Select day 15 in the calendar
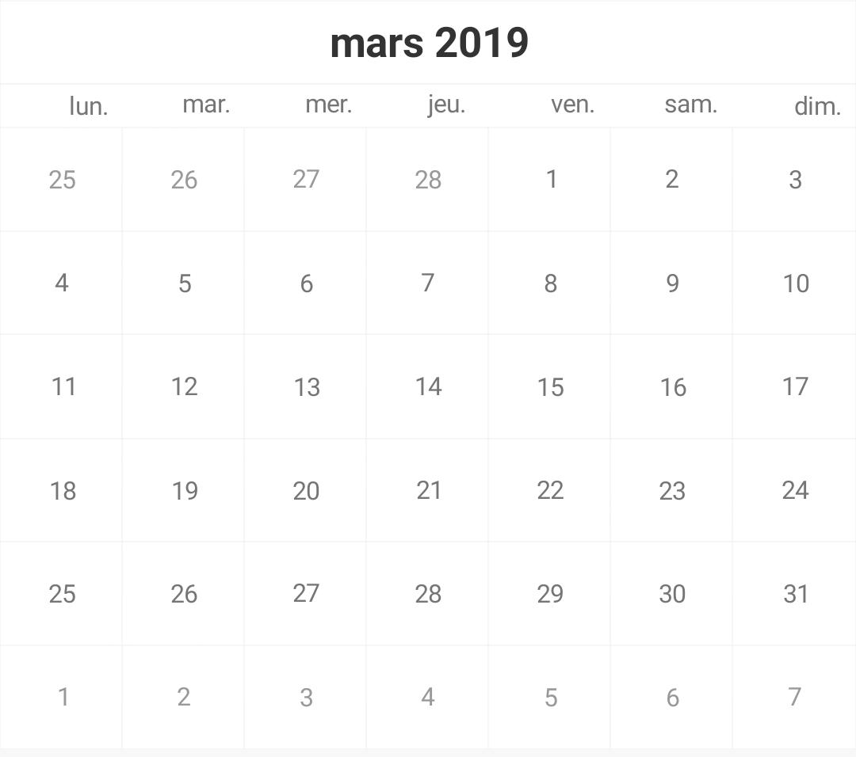 pos(550,386)
